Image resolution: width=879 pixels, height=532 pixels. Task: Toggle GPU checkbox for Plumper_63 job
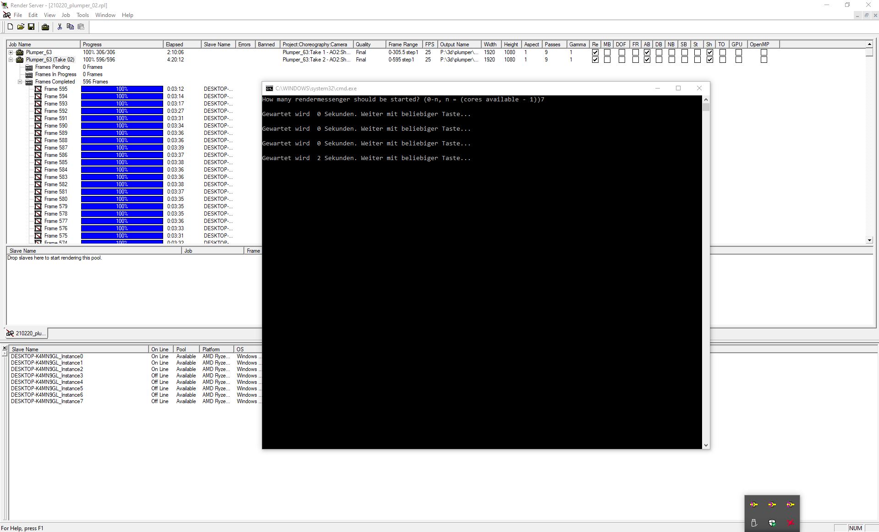738,52
